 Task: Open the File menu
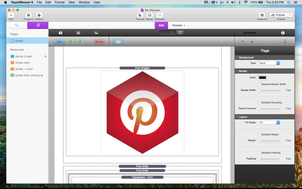point(39,2)
